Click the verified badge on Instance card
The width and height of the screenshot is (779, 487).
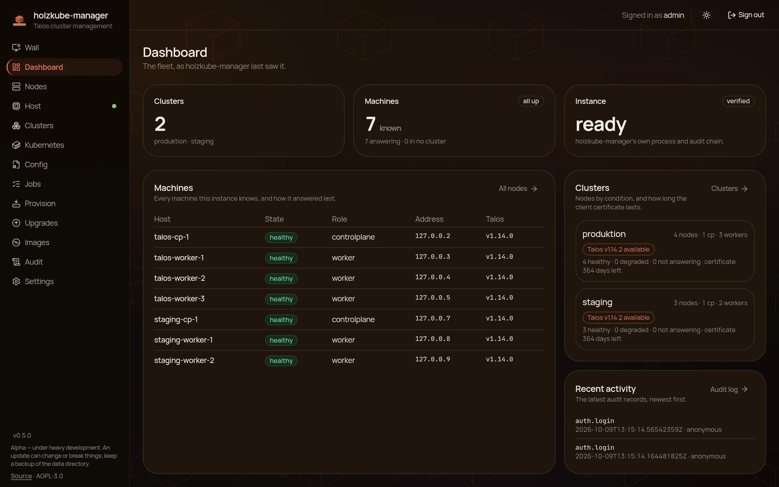tap(738, 101)
